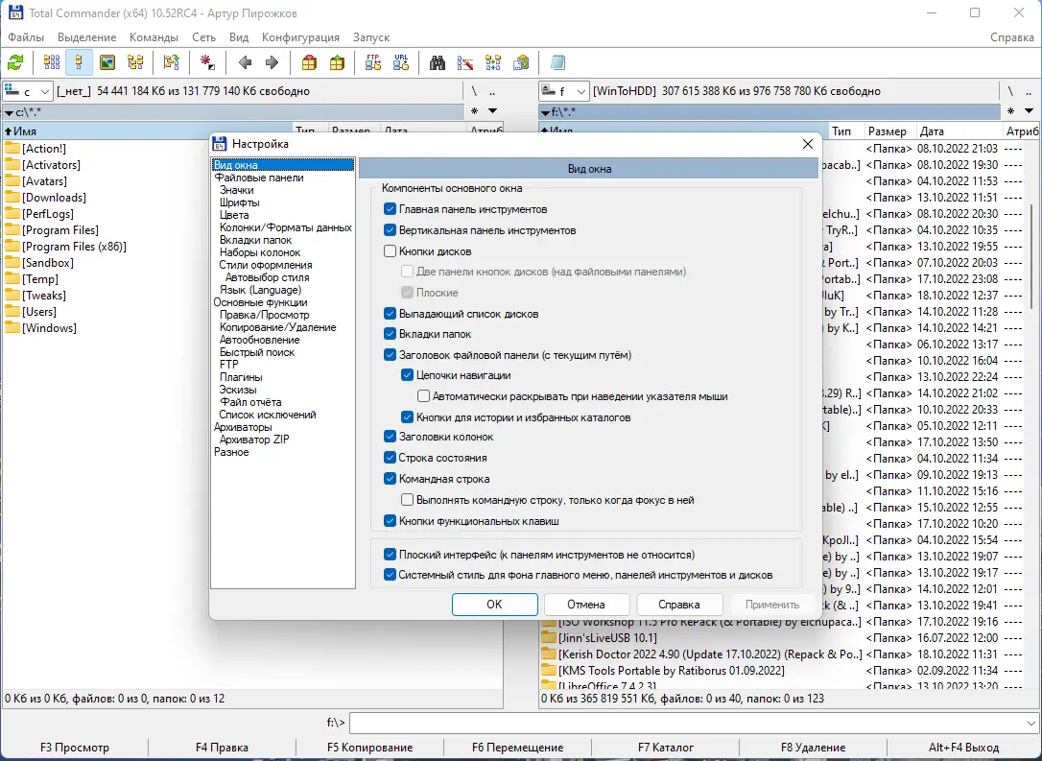This screenshot has width=1042, height=761.
Task: Toggle 'Строка состояния' checkbox
Action: [x=391, y=458]
